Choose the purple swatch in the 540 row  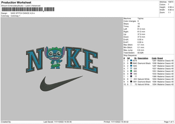[131, 74]
